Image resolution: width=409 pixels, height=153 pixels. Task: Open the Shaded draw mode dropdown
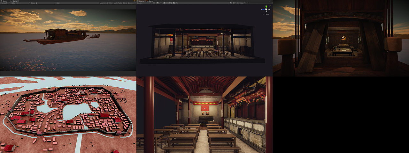[x=144, y=3]
